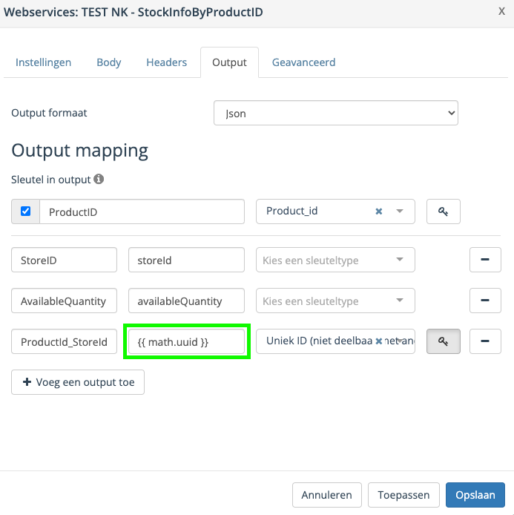Switch to the Instellingen tab
This screenshot has height=515, width=514.
44,62
